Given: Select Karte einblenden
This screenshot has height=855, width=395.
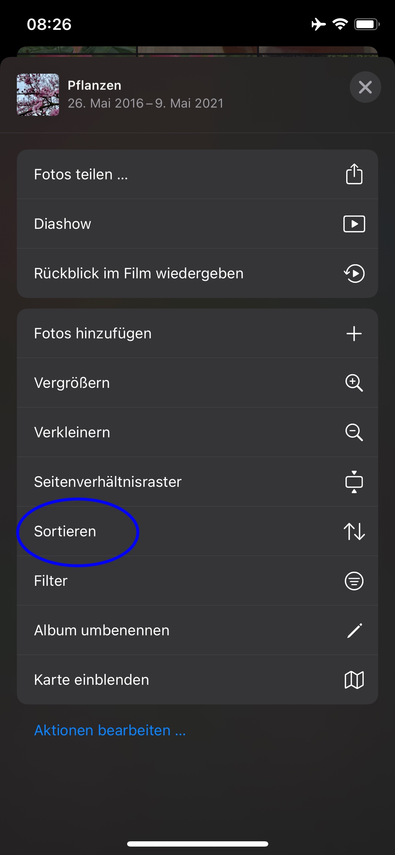Looking at the screenshot, I should (92, 680).
